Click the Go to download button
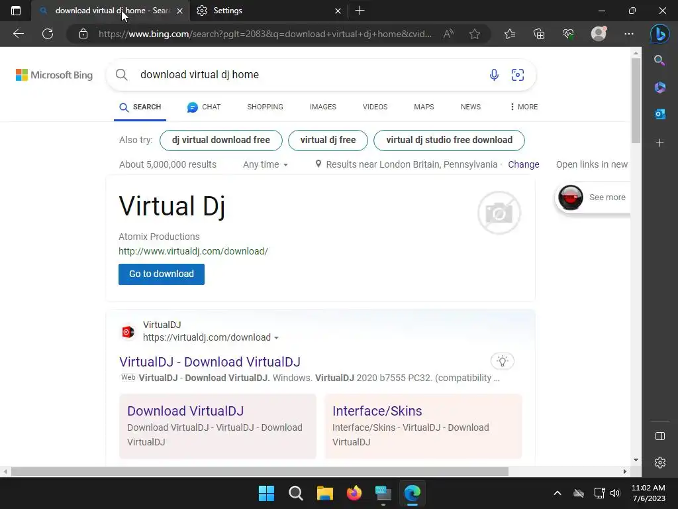 click(x=162, y=274)
